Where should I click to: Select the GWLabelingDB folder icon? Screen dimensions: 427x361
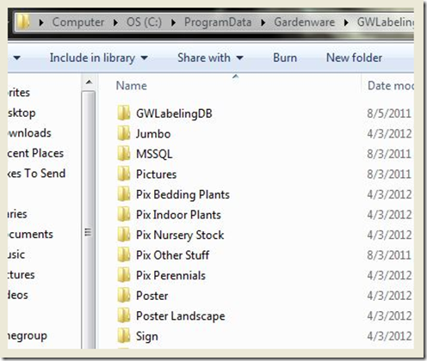(x=124, y=113)
